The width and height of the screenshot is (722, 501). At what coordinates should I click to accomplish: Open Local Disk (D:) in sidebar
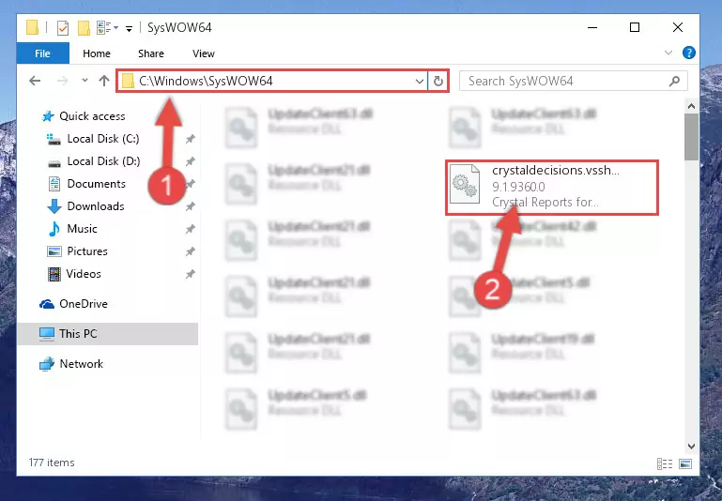click(x=103, y=161)
